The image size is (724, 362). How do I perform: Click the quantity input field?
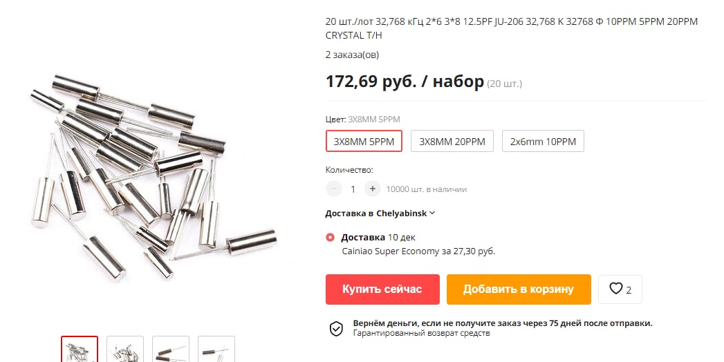pyautogui.click(x=353, y=189)
